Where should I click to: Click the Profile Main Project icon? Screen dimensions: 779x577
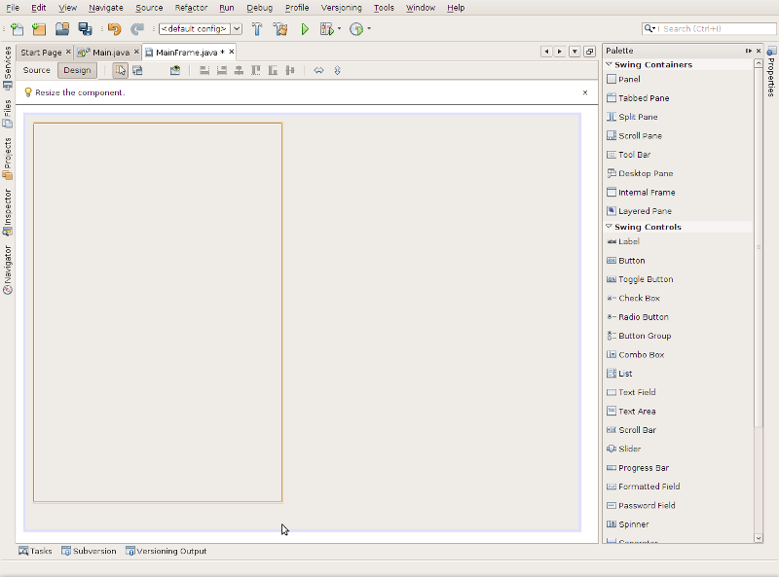(x=356, y=29)
